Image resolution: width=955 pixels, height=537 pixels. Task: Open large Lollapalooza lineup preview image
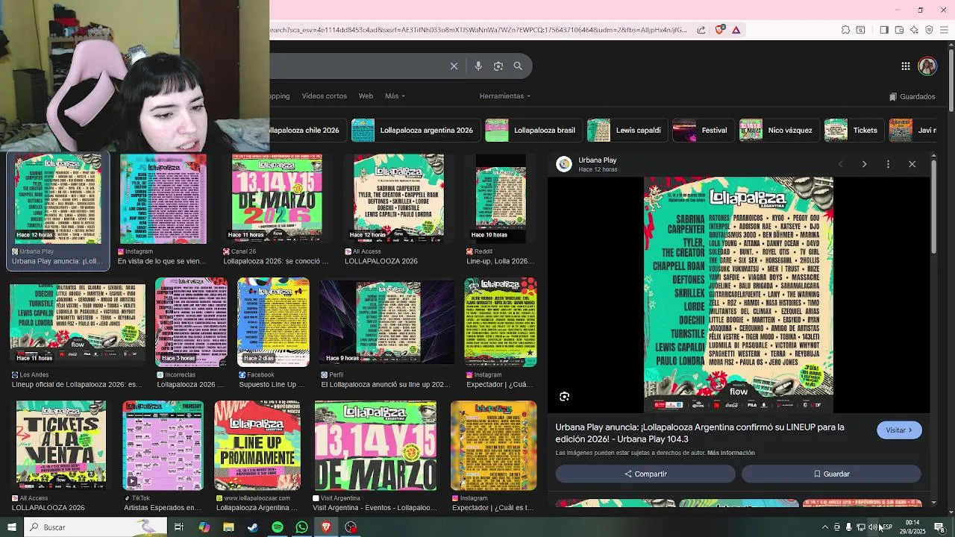coord(739,294)
